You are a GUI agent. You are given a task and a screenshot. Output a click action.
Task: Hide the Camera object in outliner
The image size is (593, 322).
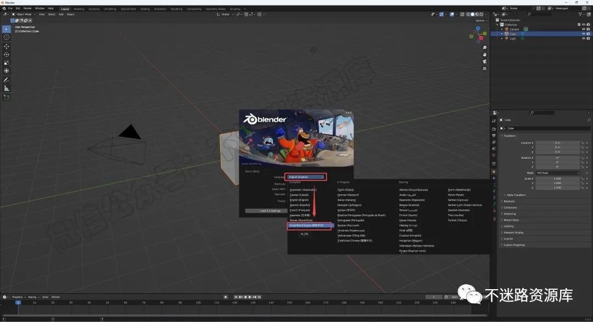click(584, 29)
